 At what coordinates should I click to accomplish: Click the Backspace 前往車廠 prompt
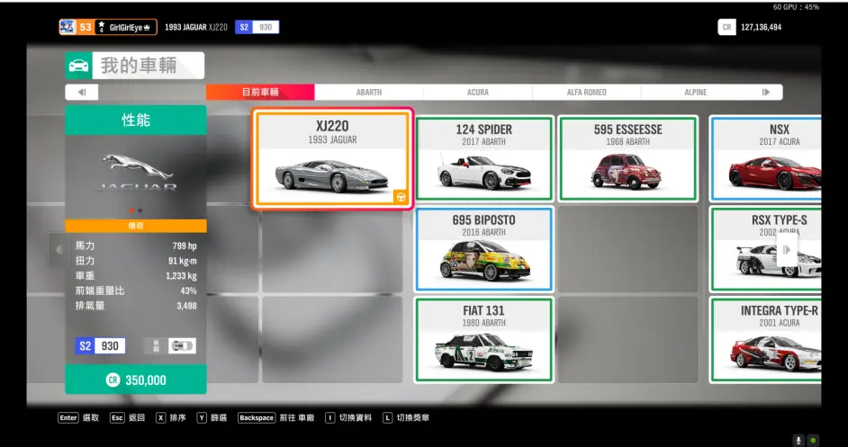pos(275,418)
